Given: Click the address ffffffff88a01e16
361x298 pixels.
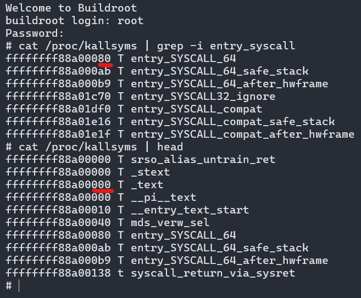Looking at the screenshot, I should (x=58, y=122).
